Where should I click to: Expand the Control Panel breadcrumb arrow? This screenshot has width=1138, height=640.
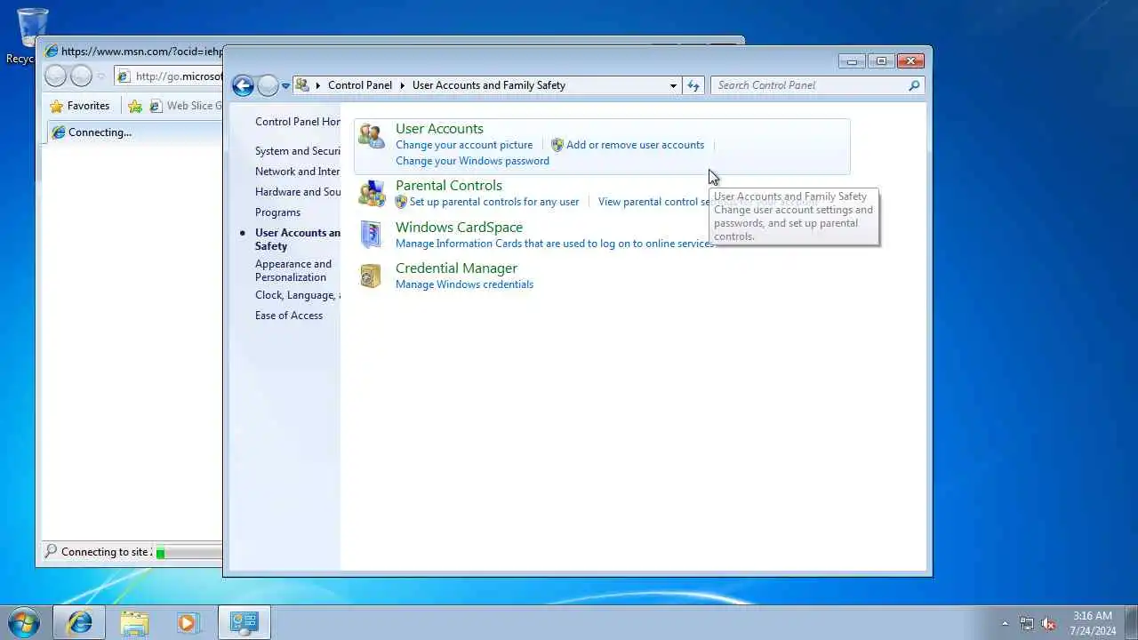click(x=402, y=85)
